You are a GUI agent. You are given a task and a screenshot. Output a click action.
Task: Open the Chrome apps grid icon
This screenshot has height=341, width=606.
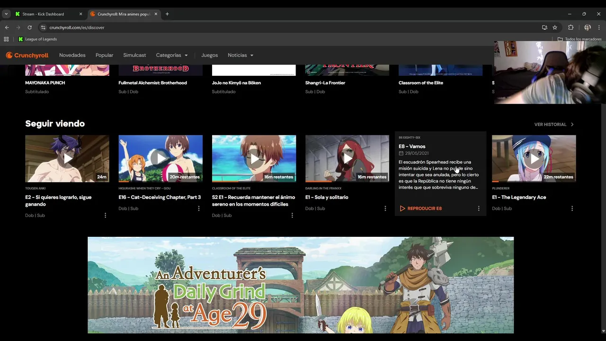click(x=6, y=39)
